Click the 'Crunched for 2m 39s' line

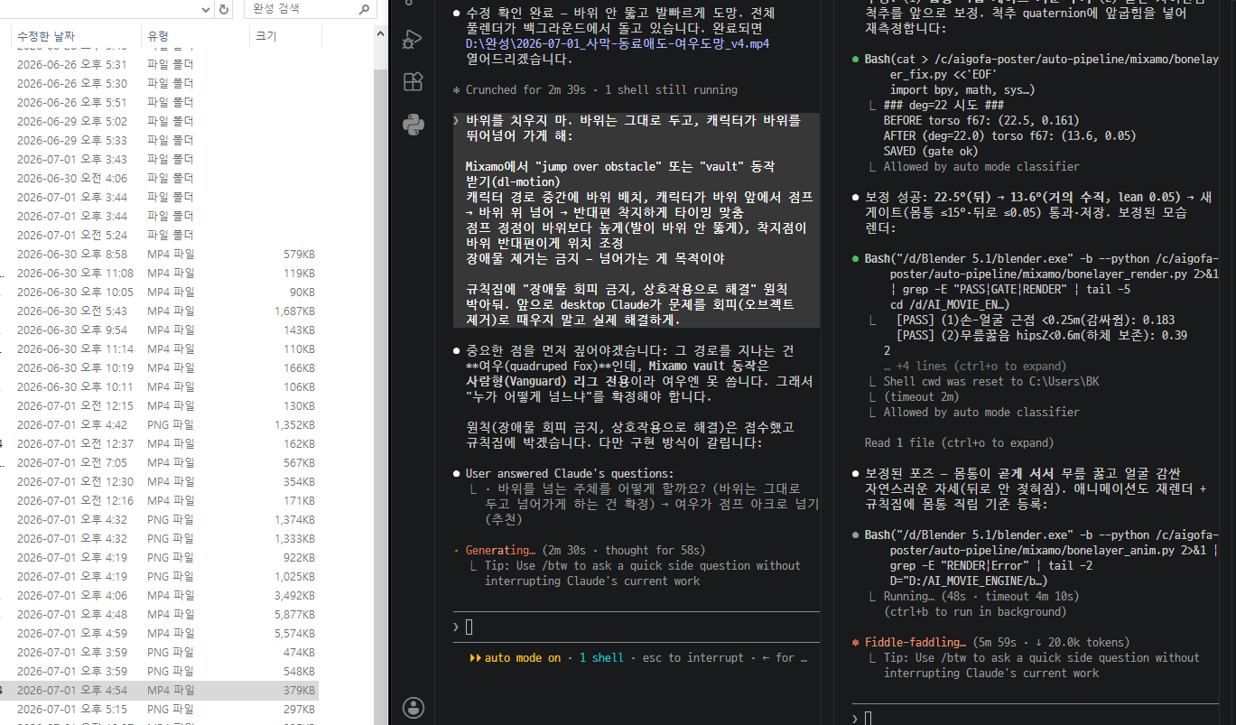[x=595, y=89]
